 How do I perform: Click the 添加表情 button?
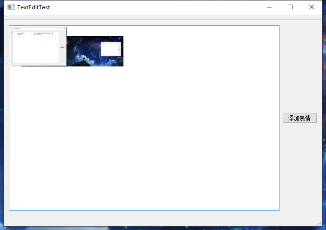[x=299, y=118]
